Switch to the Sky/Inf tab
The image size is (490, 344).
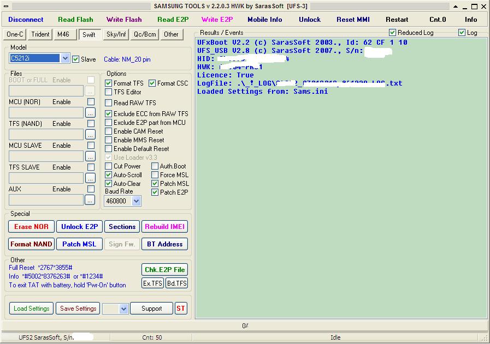[x=116, y=34]
